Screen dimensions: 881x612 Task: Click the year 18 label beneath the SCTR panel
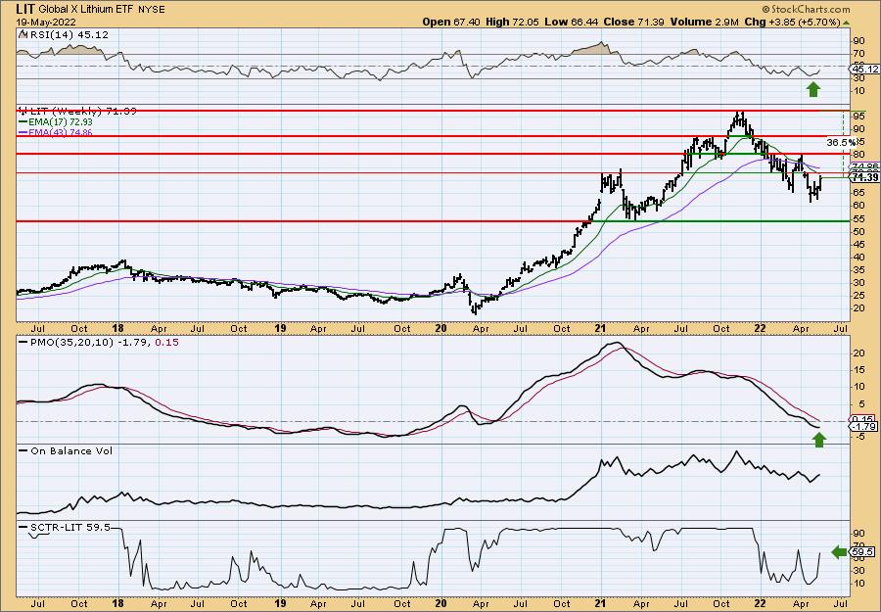click(117, 603)
